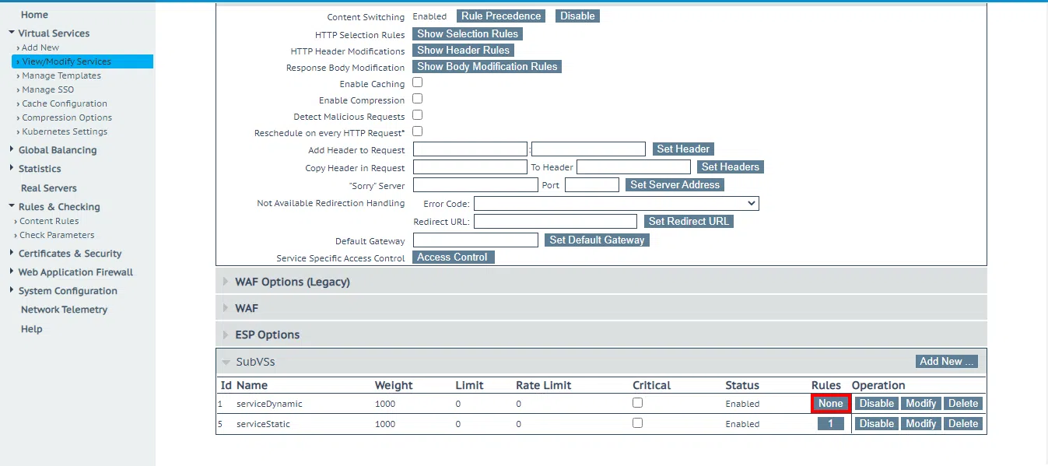This screenshot has height=466, width=1048.
Task: Click the Redirect URL input field
Action: 555,222
